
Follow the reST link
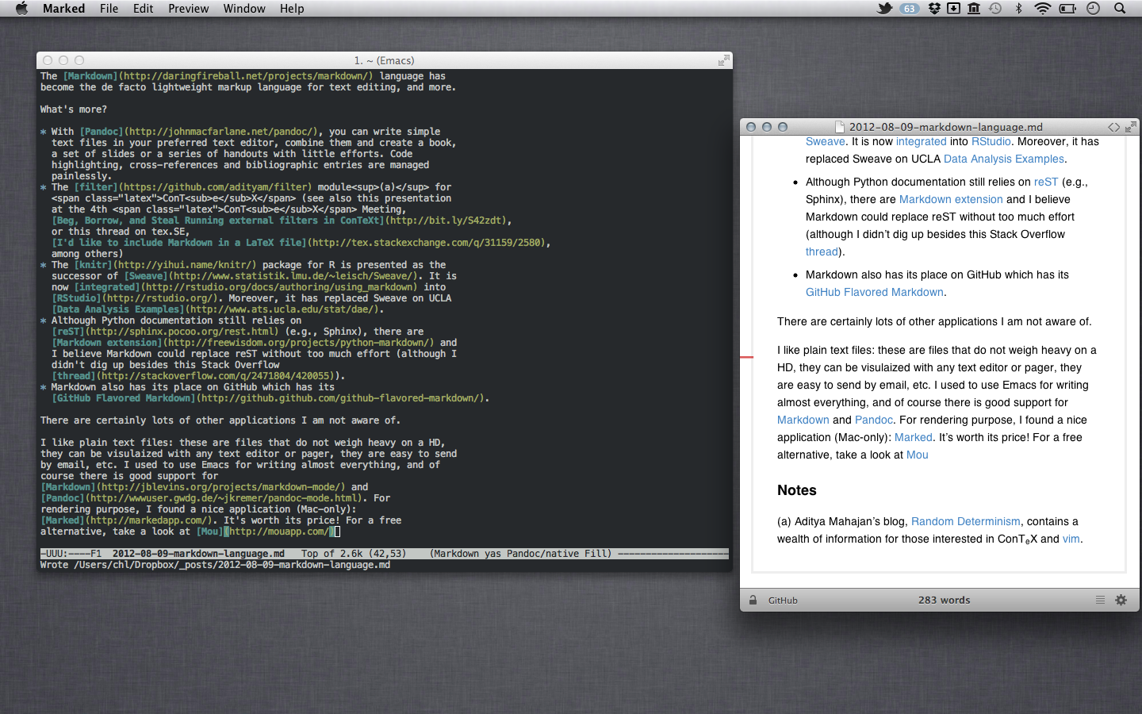tap(1046, 182)
